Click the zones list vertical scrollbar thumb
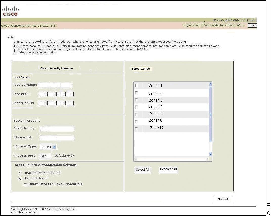 pyautogui.click(x=210, y=115)
